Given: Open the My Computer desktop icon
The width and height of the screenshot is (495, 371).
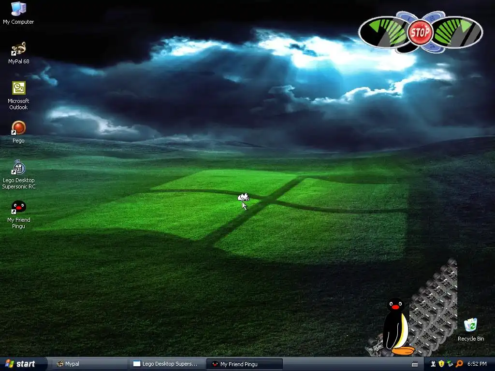Looking at the screenshot, I should (18, 13).
